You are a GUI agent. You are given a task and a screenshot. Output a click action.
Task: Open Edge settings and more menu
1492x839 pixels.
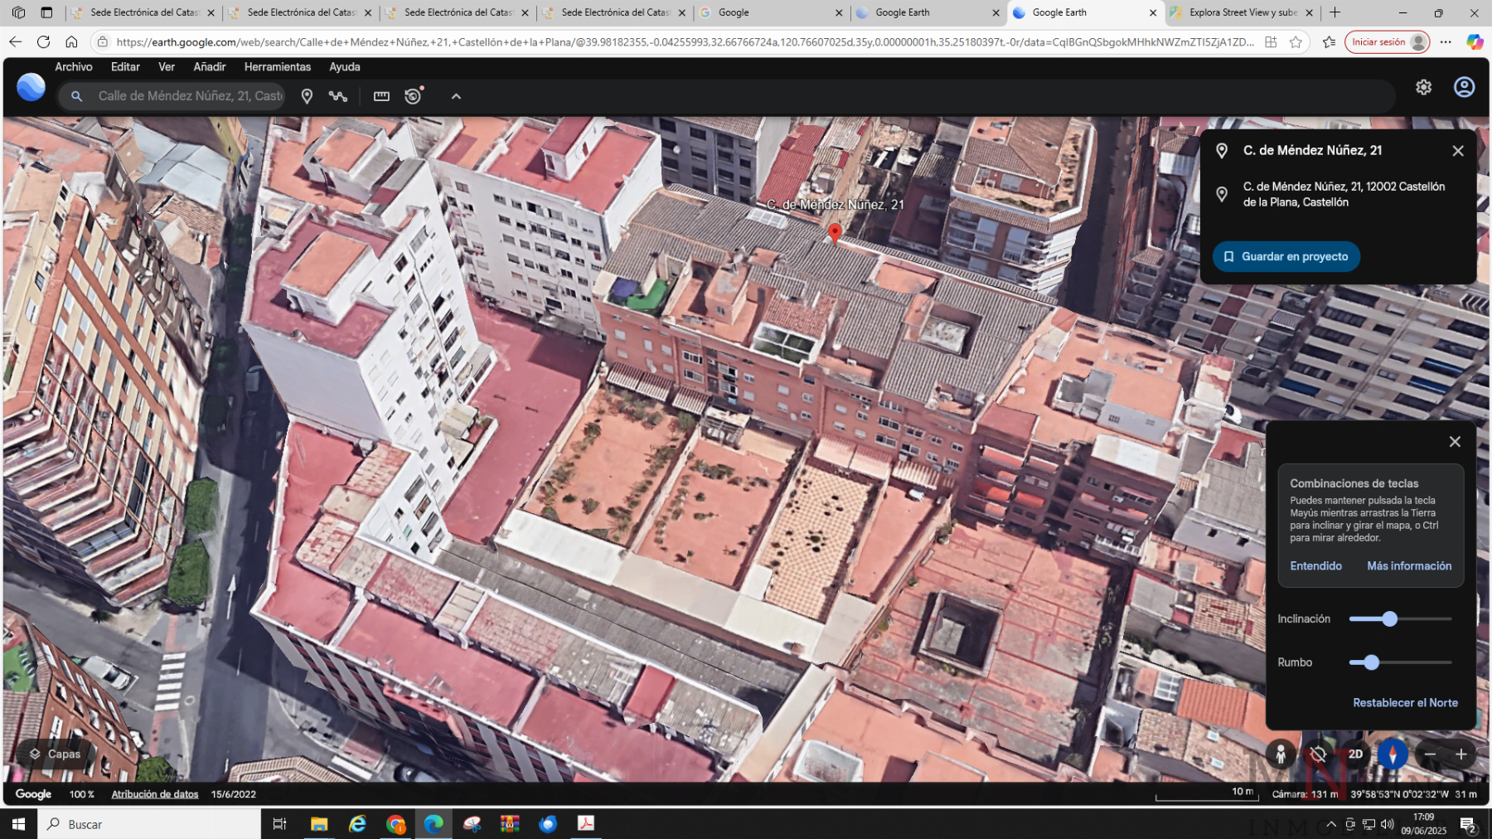click(1446, 42)
